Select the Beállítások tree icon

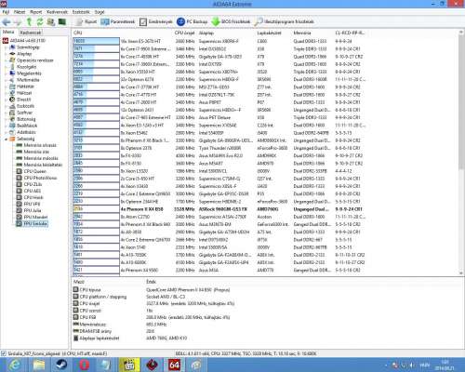tap(12, 126)
